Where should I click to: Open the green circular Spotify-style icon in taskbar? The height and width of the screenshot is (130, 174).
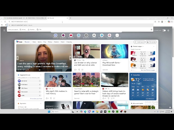click(x=109, y=112)
